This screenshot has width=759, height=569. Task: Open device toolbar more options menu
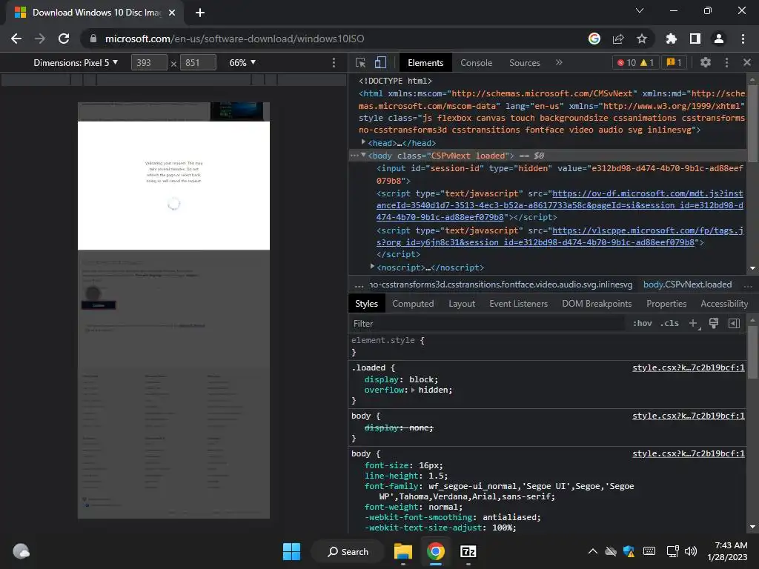(334, 63)
